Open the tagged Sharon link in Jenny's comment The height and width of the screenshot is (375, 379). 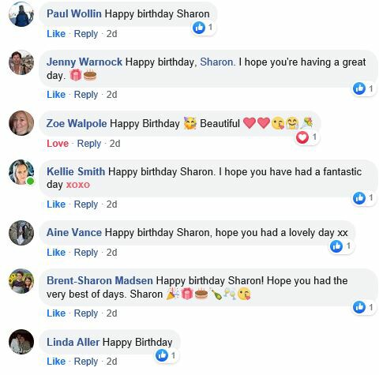point(216,62)
